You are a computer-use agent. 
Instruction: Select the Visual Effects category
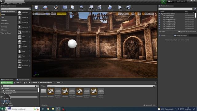[5, 24]
